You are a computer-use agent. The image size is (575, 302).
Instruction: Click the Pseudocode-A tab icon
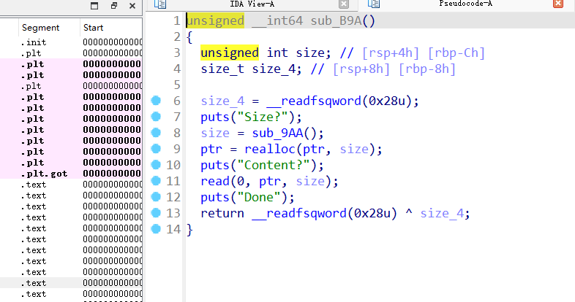pos(374,4)
